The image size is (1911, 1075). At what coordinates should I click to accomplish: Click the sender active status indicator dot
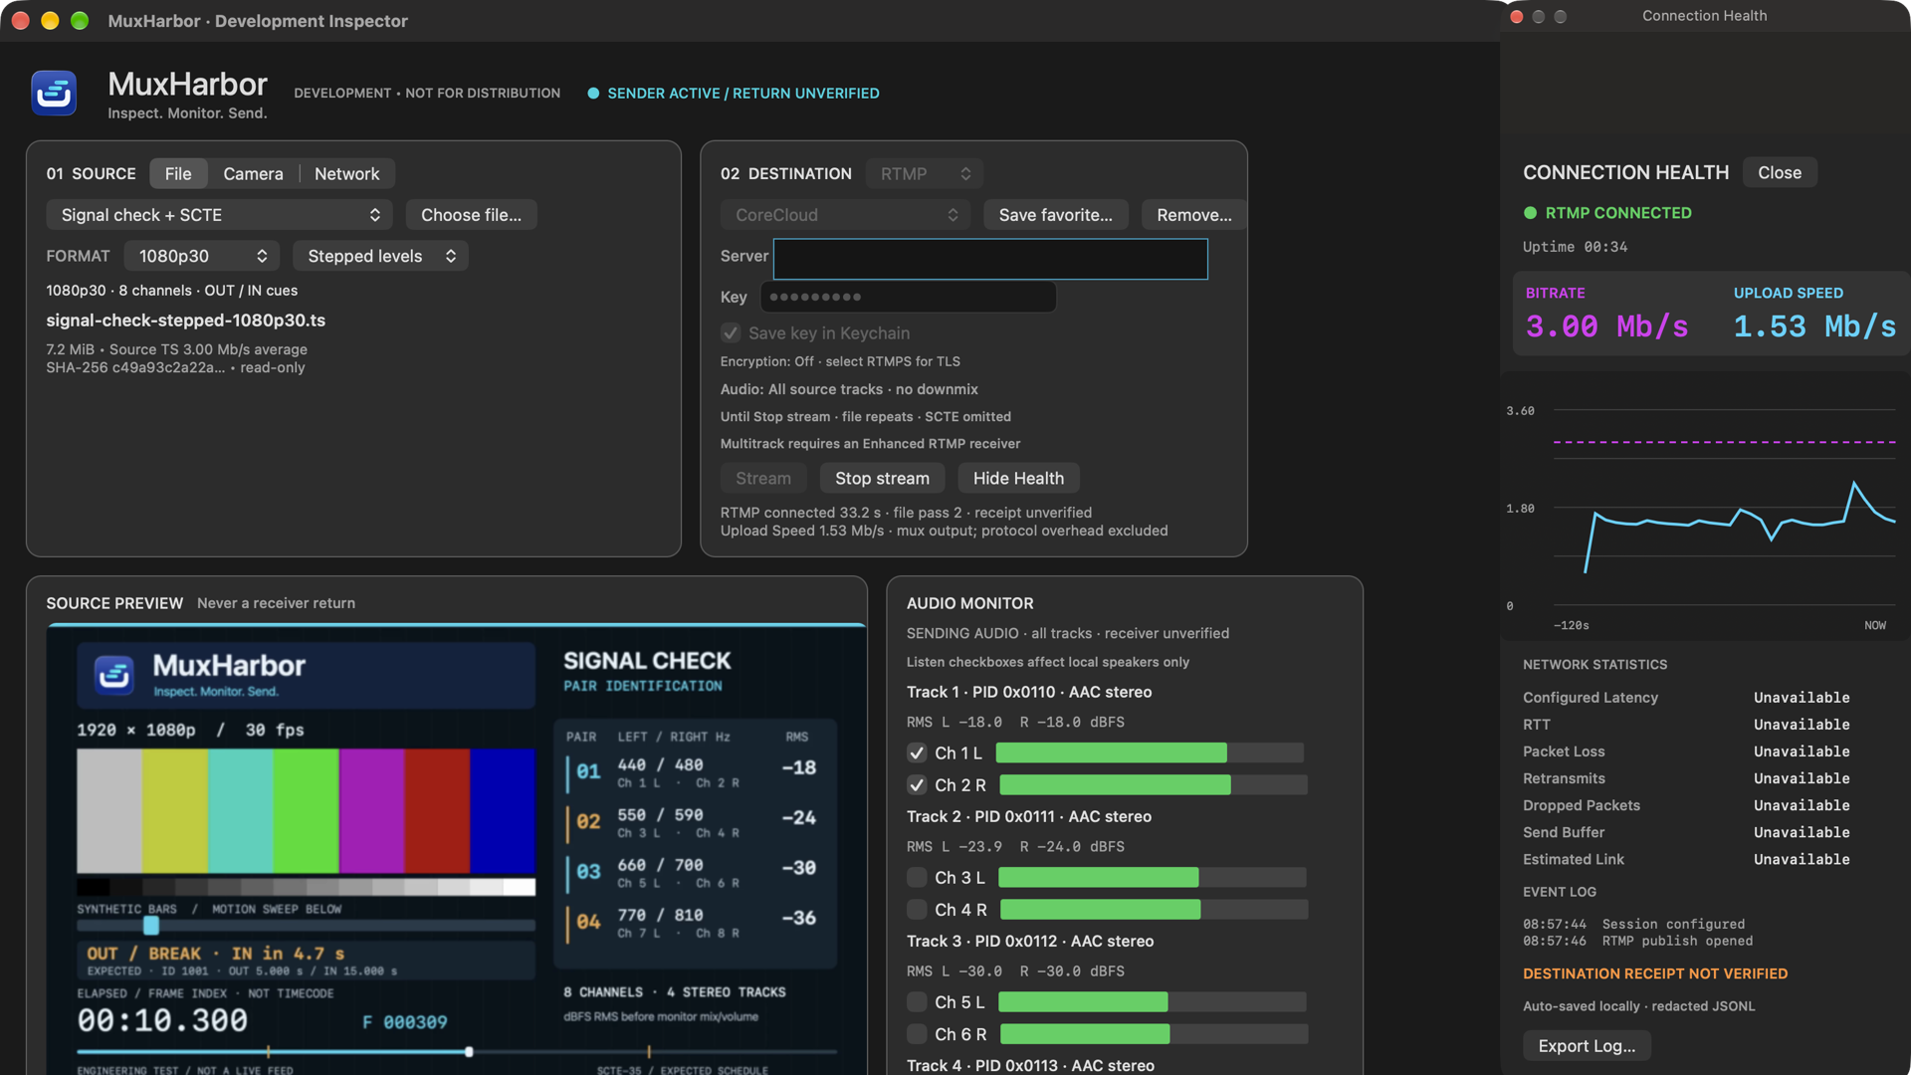[x=593, y=94]
